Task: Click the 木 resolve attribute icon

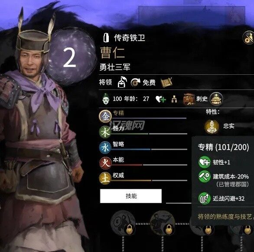Action: (105, 132)
